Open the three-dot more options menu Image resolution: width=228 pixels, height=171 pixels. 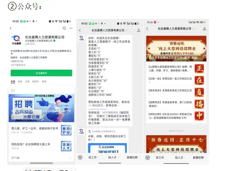(x=71, y=28)
